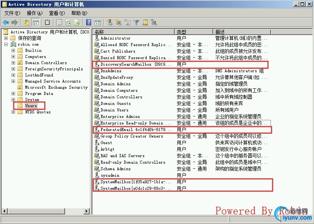Click the add-to-group toolbar icon
This screenshot has height=224, width=314.
pyautogui.click(x=154, y=22)
